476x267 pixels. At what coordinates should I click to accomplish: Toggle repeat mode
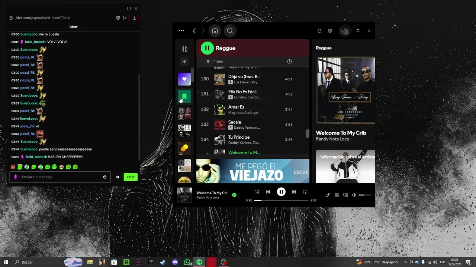305,192
